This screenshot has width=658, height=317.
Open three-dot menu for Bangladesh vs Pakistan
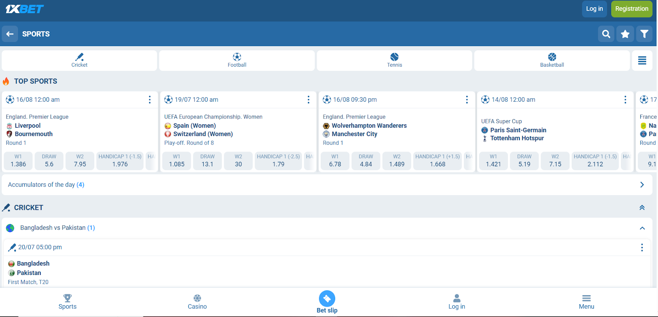coord(642,247)
